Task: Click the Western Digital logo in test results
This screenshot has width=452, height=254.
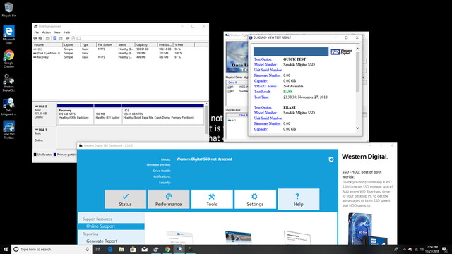Action: point(341,52)
